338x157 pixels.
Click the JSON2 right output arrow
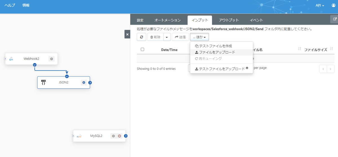(90, 82)
